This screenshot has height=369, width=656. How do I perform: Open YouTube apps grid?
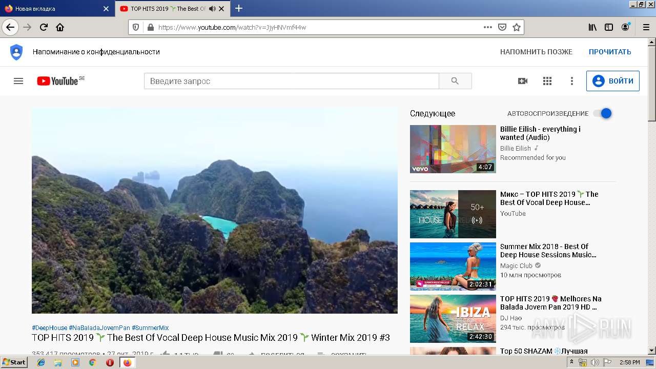click(547, 81)
